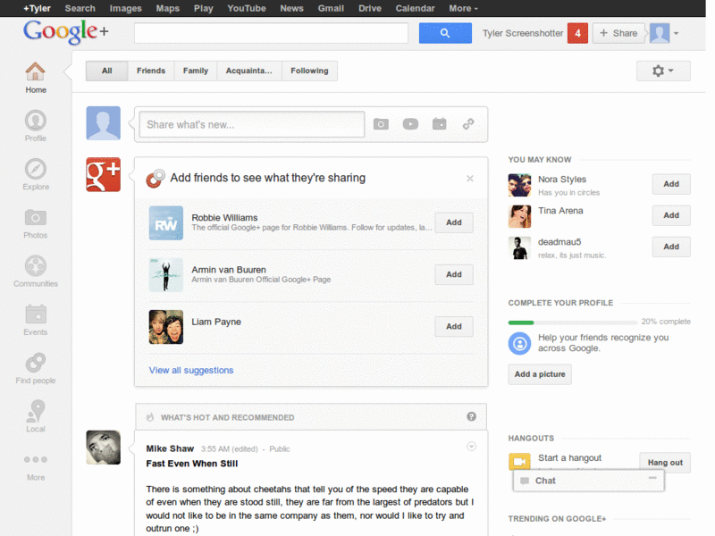Open Mike Shaw post options arrow
The width and height of the screenshot is (715, 536).
click(472, 447)
